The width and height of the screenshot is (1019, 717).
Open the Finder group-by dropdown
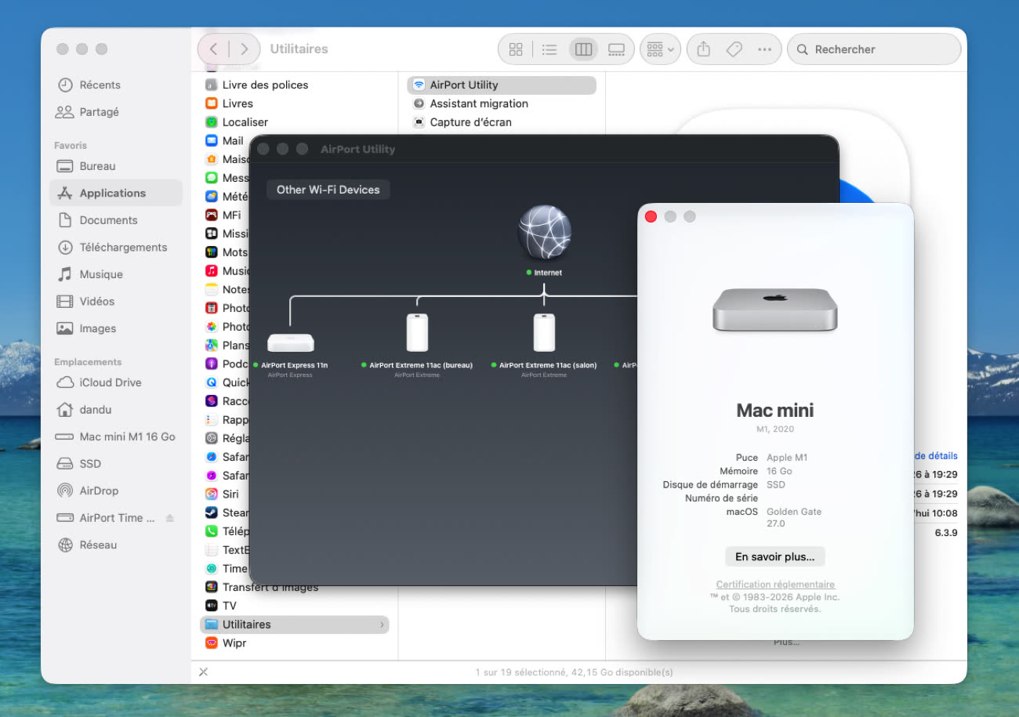(661, 49)
